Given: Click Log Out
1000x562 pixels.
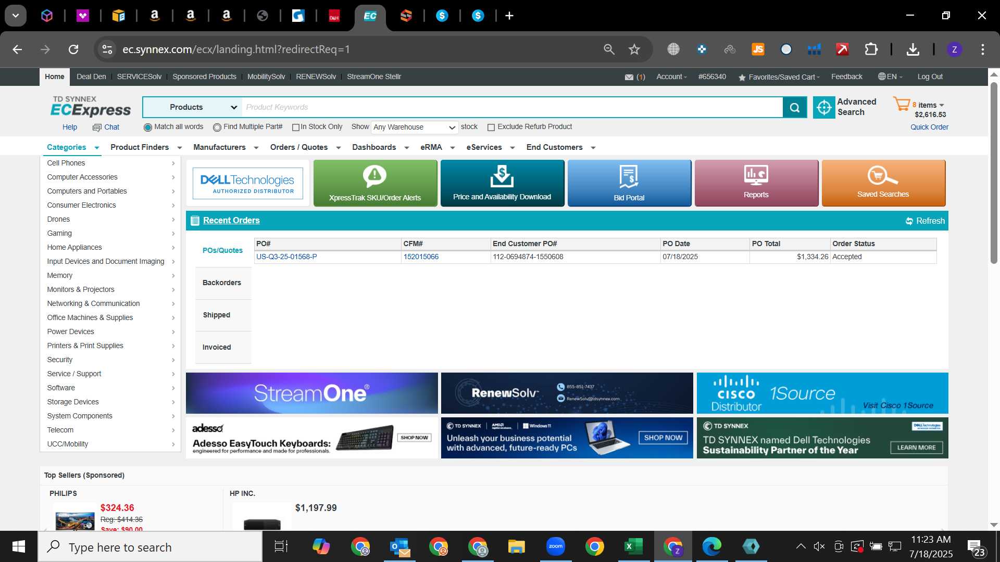Looking at the screenshot, I should pos(930,76).
